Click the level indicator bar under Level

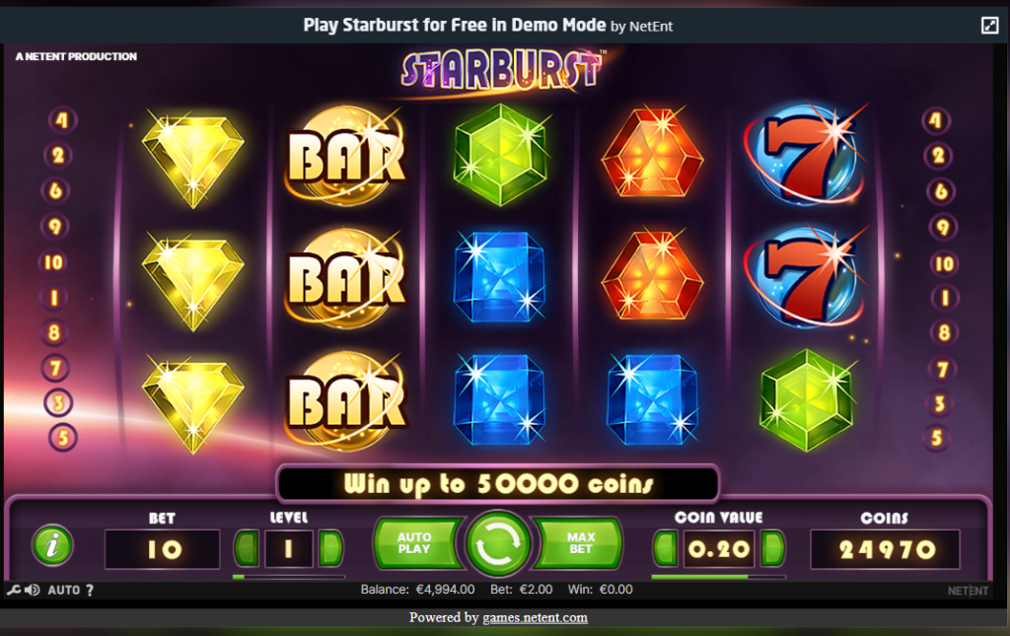(289, 577)
